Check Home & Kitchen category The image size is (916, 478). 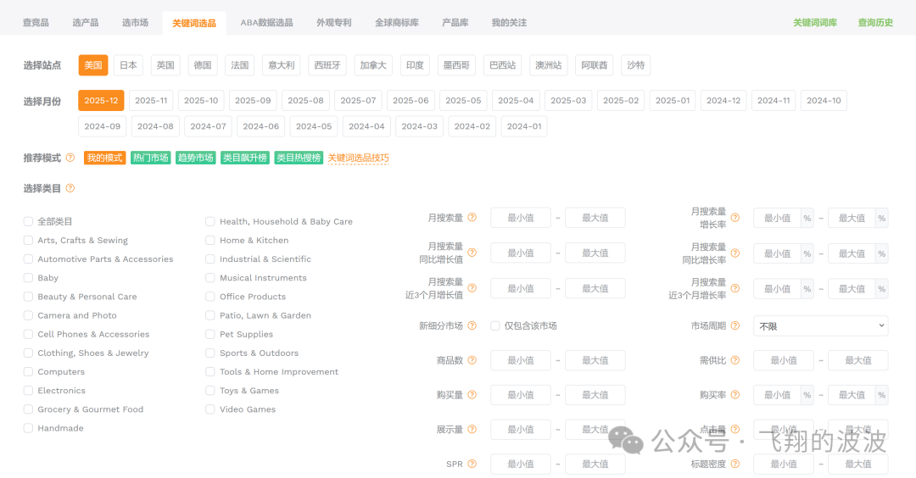210,240
